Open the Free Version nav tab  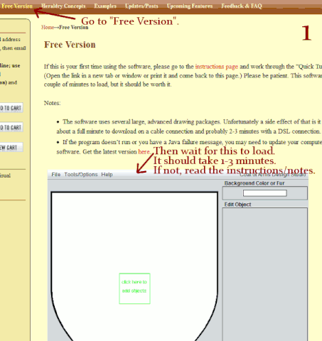pyautogui.click(x=17, y=6)
